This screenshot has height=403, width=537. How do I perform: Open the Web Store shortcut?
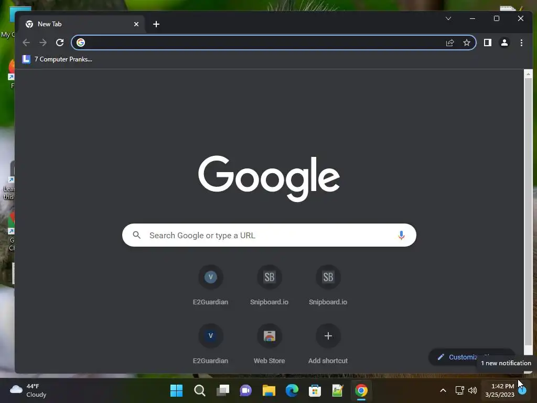click(x=269, y=344)
